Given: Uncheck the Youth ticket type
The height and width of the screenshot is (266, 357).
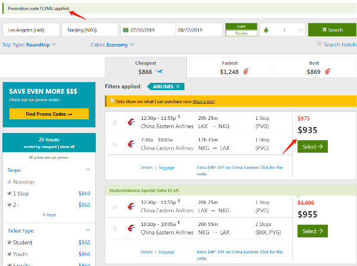Looking at the screenshot, I should 10,254.
